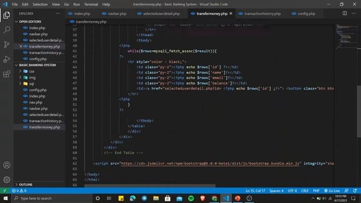The width and height of the screenshot is (361, 203).
Task: Open the Terminal menu
Action: (x=91, y=4)
